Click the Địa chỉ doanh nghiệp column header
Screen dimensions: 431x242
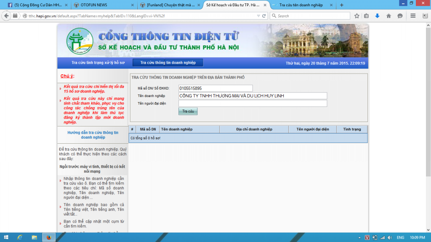click(254, 129)
